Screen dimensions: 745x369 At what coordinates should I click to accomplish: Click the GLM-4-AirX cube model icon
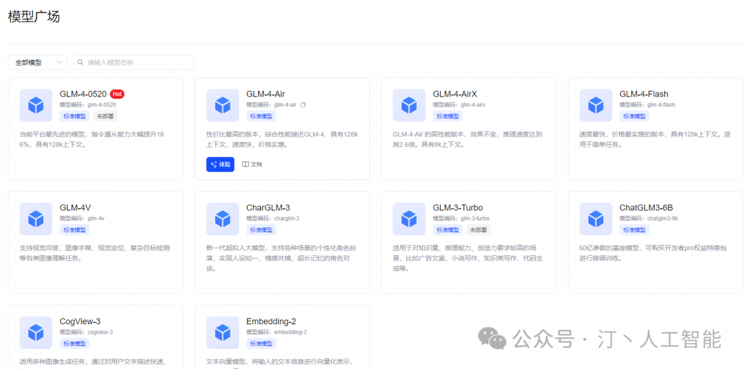pyautogui.click(x=409, y=106)
